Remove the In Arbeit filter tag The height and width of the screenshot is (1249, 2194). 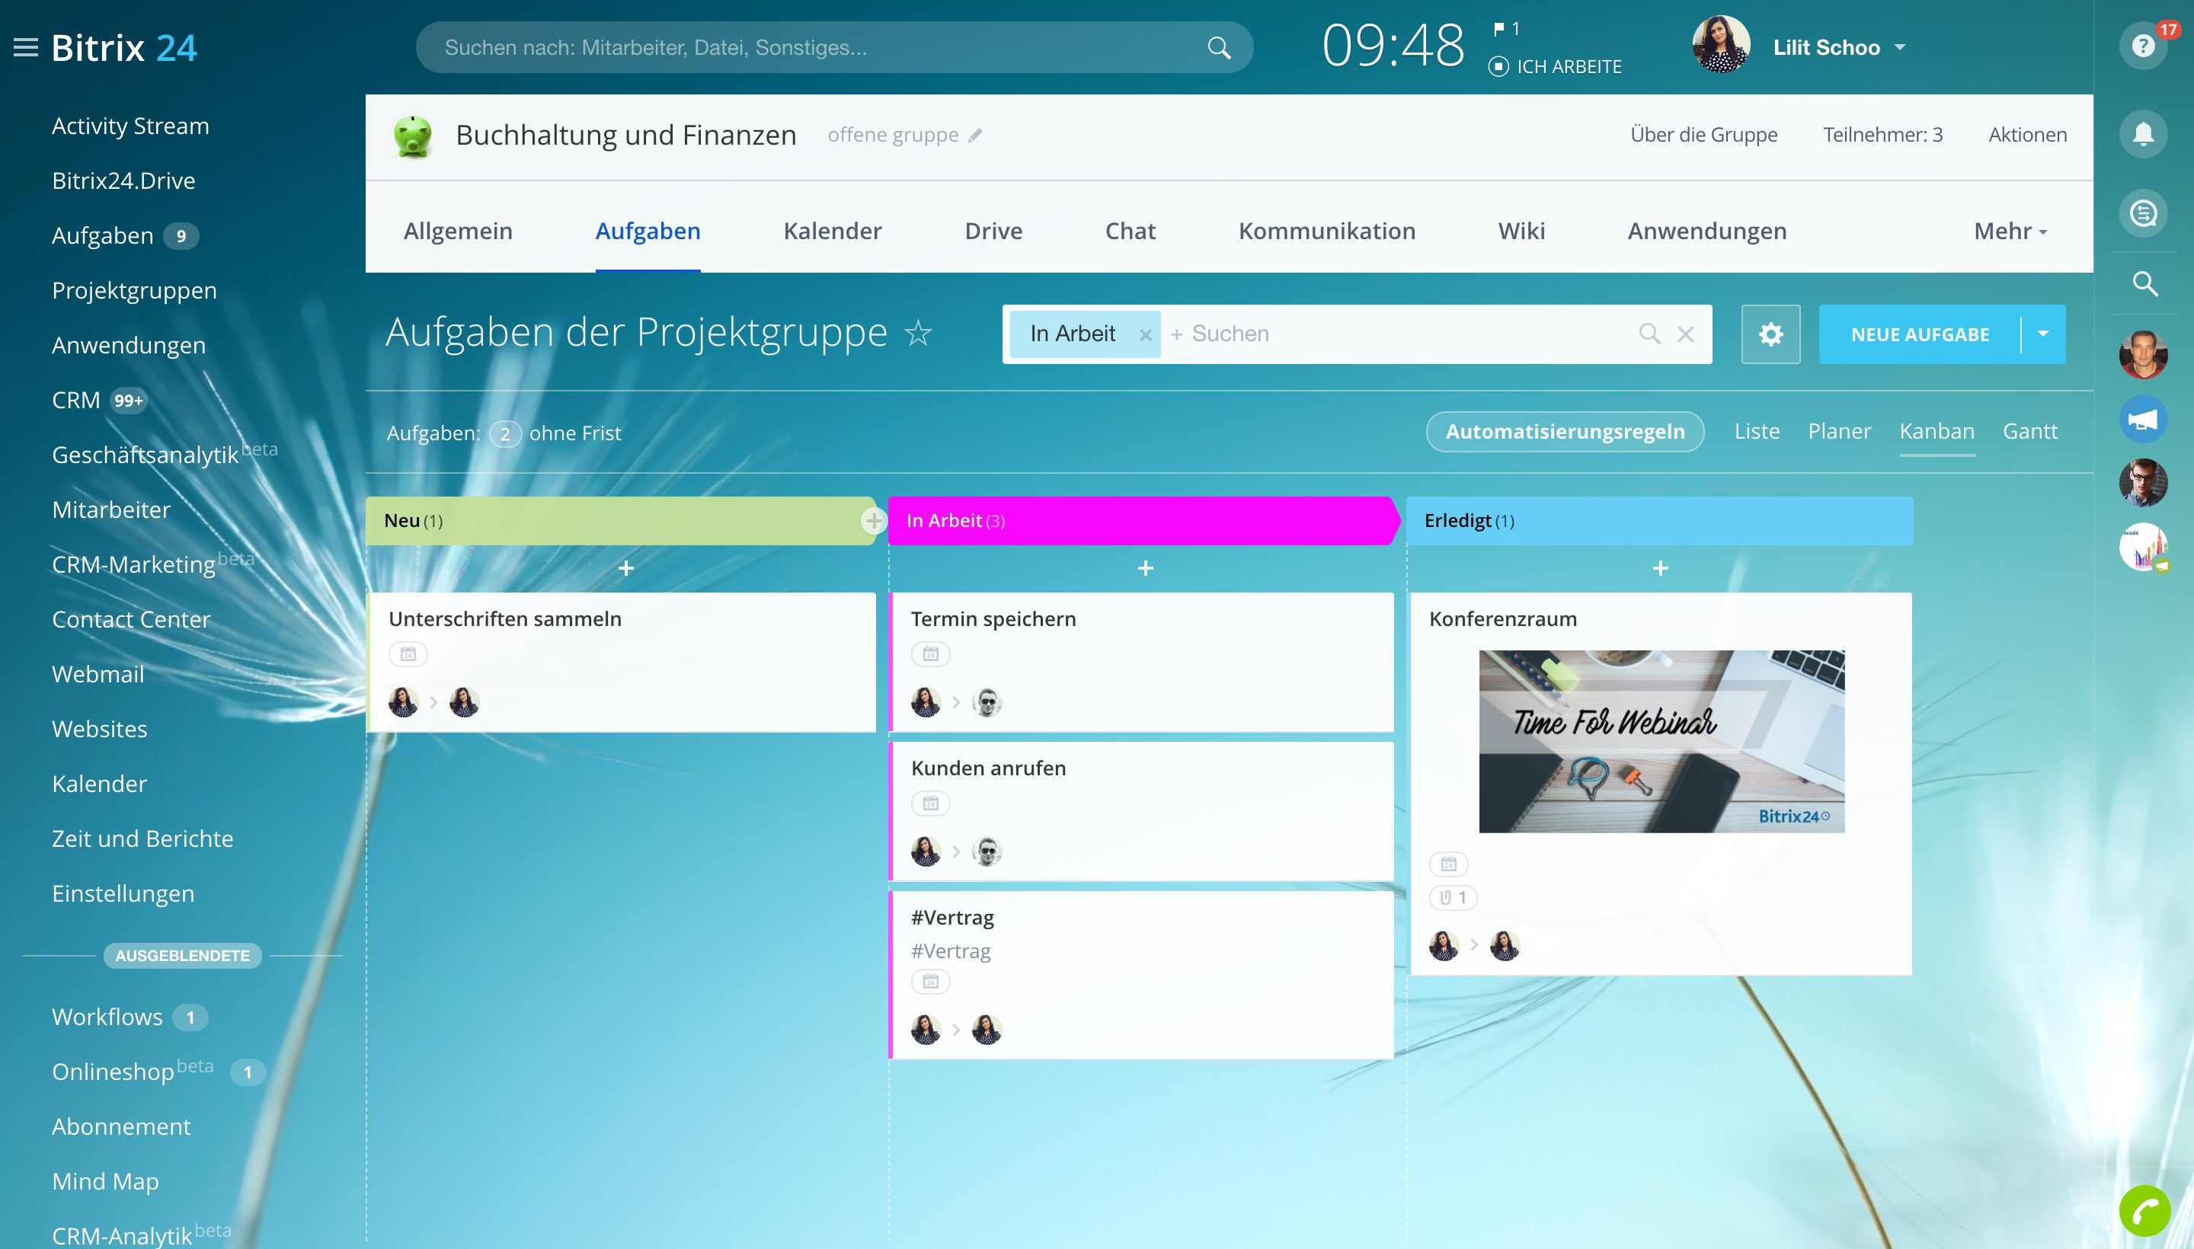pyautogui.click(x=1145, y=335)
